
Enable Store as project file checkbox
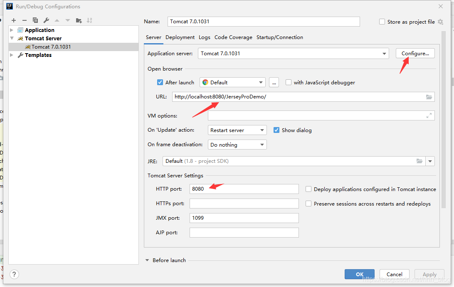coord(382,22)
